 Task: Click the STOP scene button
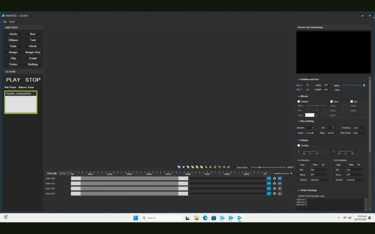pyautogui.click(x=33, y=80)
